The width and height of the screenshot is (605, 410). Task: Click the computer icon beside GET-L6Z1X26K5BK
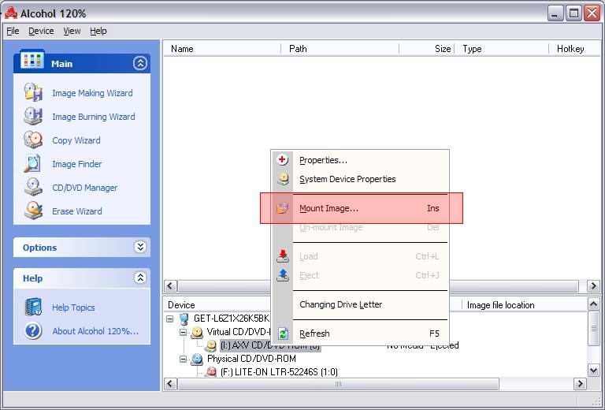184,319
